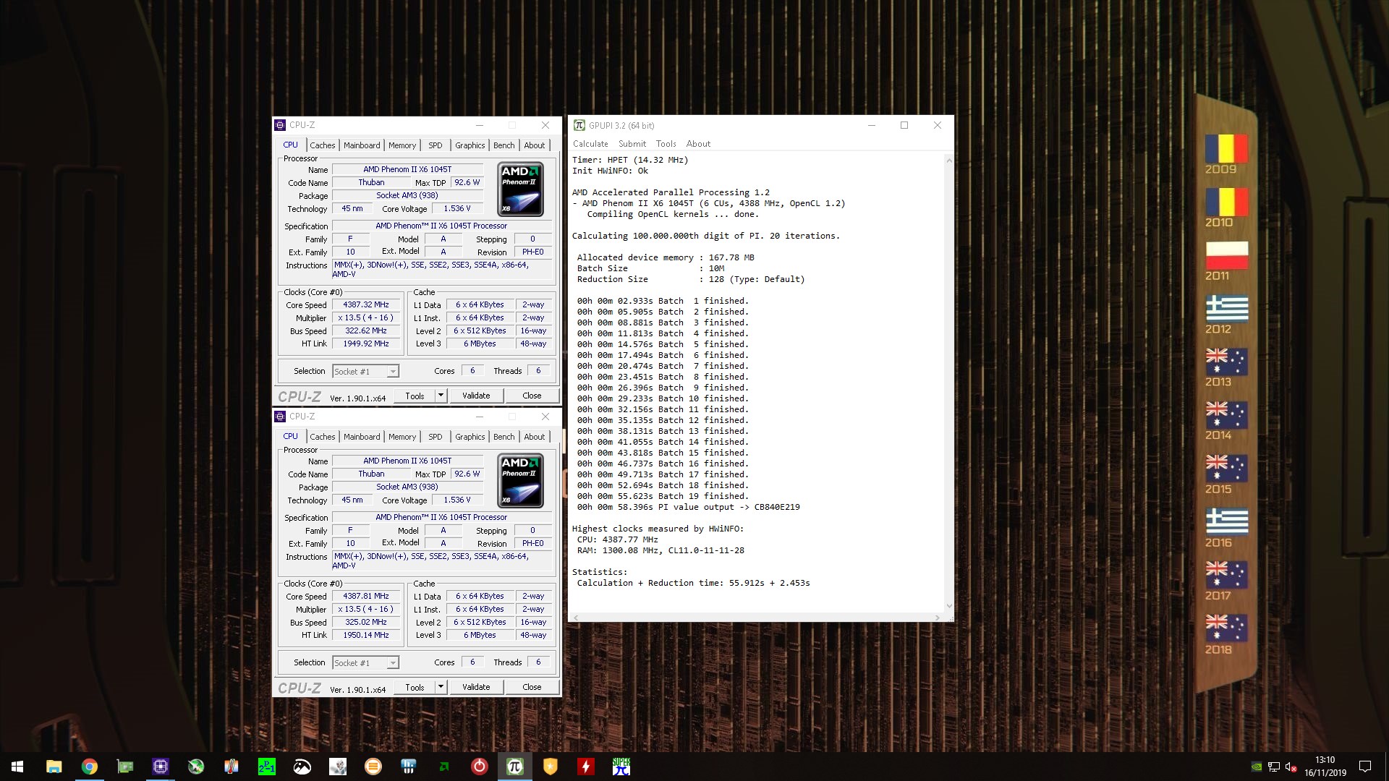Open the green graphics card taskbar icon

pyautogui.click(x=125, y=767)
